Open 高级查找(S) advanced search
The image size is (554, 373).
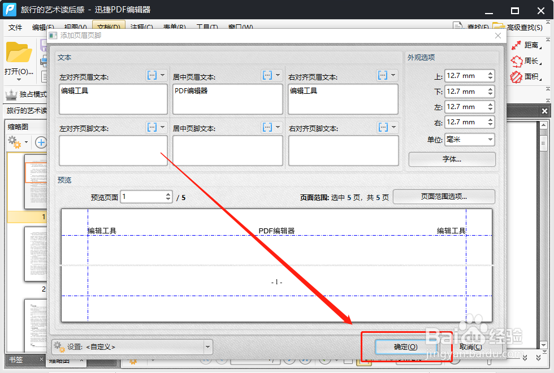pyautogui.click(x=518, y=27)
